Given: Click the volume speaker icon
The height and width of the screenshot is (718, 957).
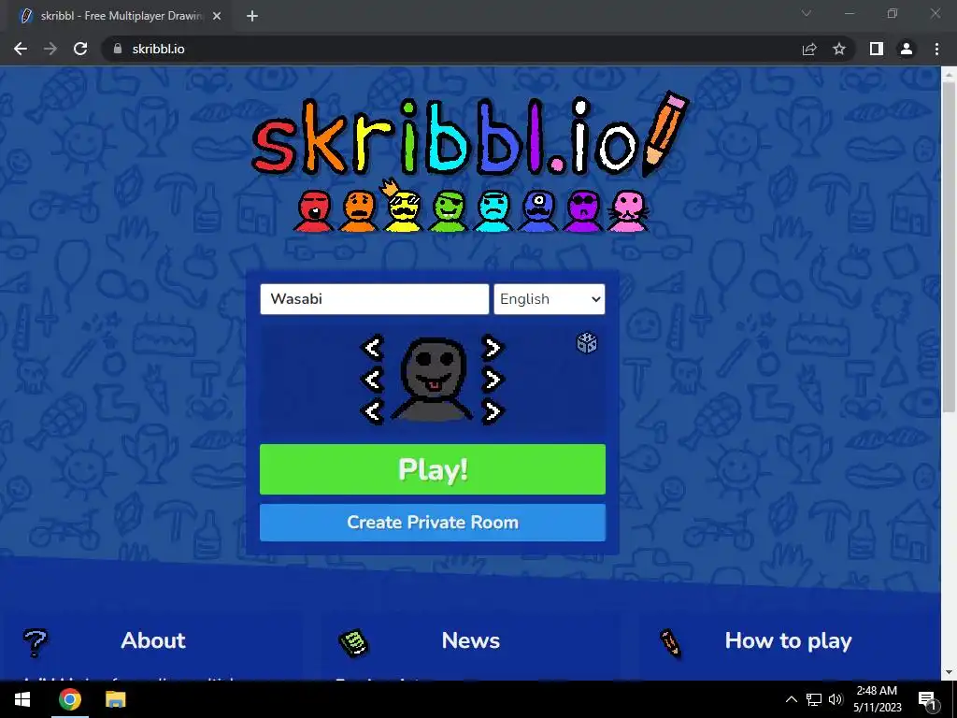Looking at the screenshot, I should point(836,699).
